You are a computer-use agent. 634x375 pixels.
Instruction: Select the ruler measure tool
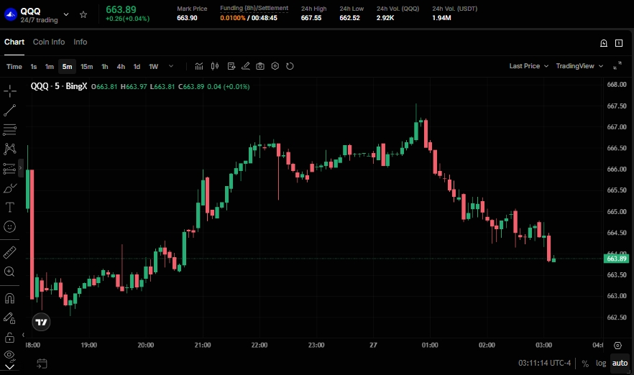10,252
